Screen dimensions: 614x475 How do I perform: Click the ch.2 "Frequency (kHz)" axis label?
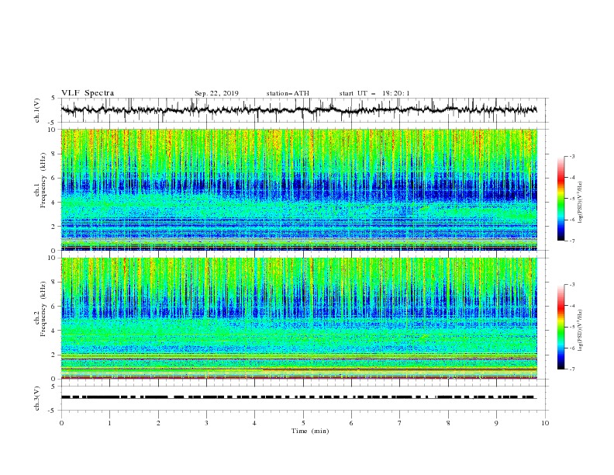[43, 309]
